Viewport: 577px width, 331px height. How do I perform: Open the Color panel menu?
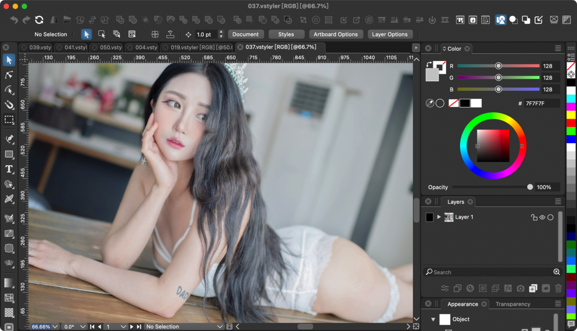pos(558,49)
